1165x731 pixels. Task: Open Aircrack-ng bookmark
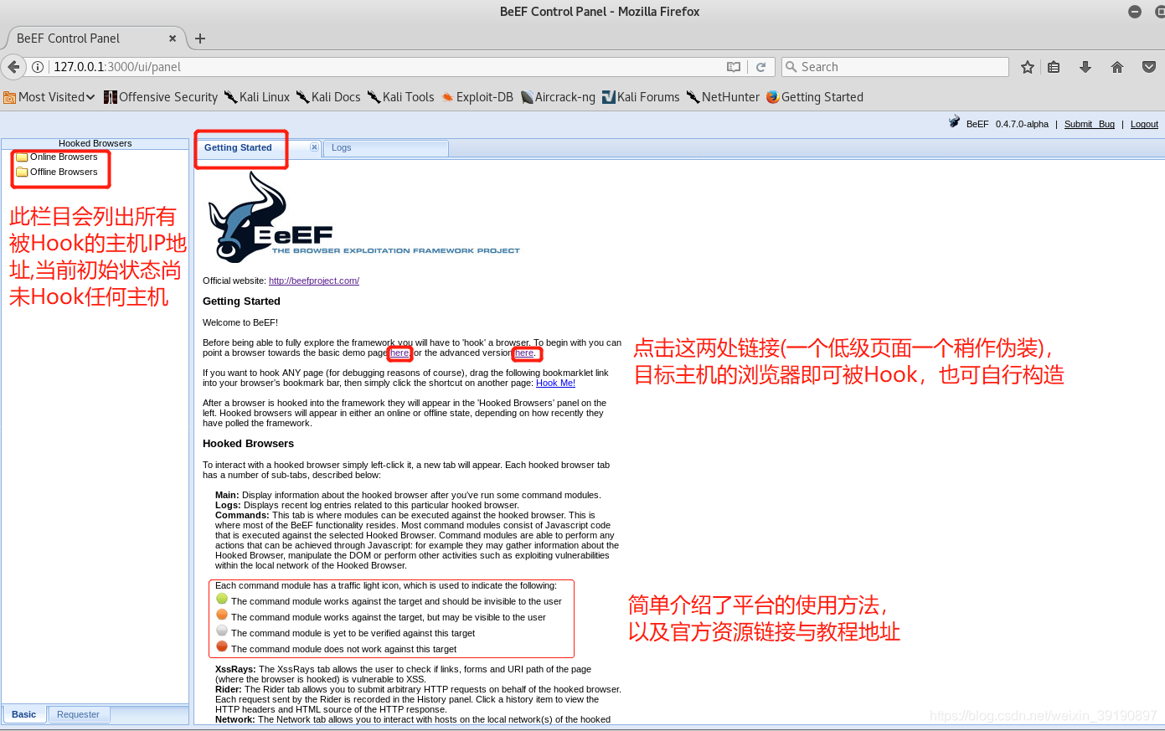[558, 97]
